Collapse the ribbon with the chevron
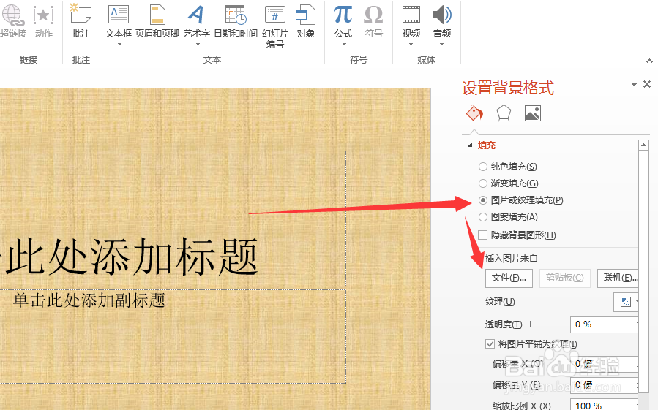This screenshot has height=410, width=658. [x=650, y=61]
